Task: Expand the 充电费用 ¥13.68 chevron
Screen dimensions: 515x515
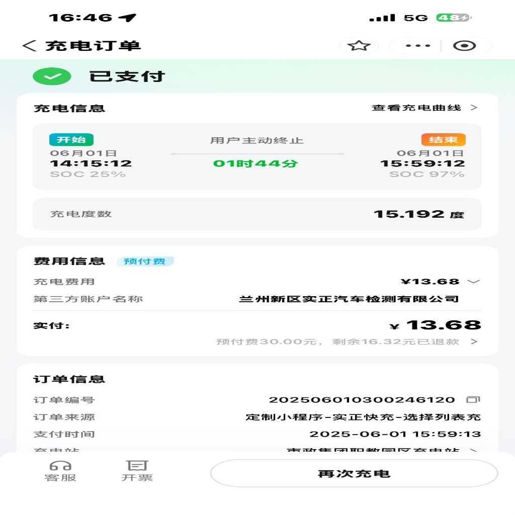Action: [473, 282]
